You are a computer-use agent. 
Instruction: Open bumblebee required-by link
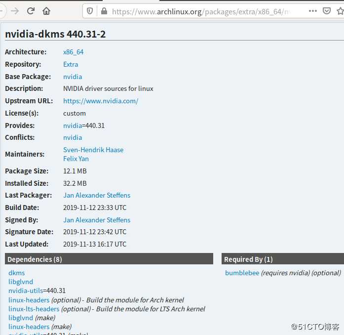pyautogui.click(x=242, y=273)
